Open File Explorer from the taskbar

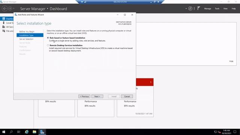34,132
